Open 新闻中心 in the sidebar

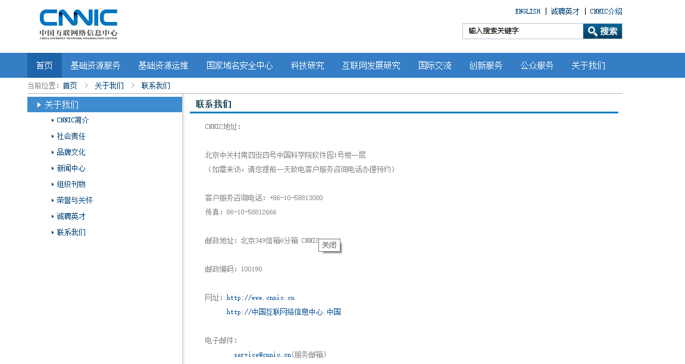71,168
